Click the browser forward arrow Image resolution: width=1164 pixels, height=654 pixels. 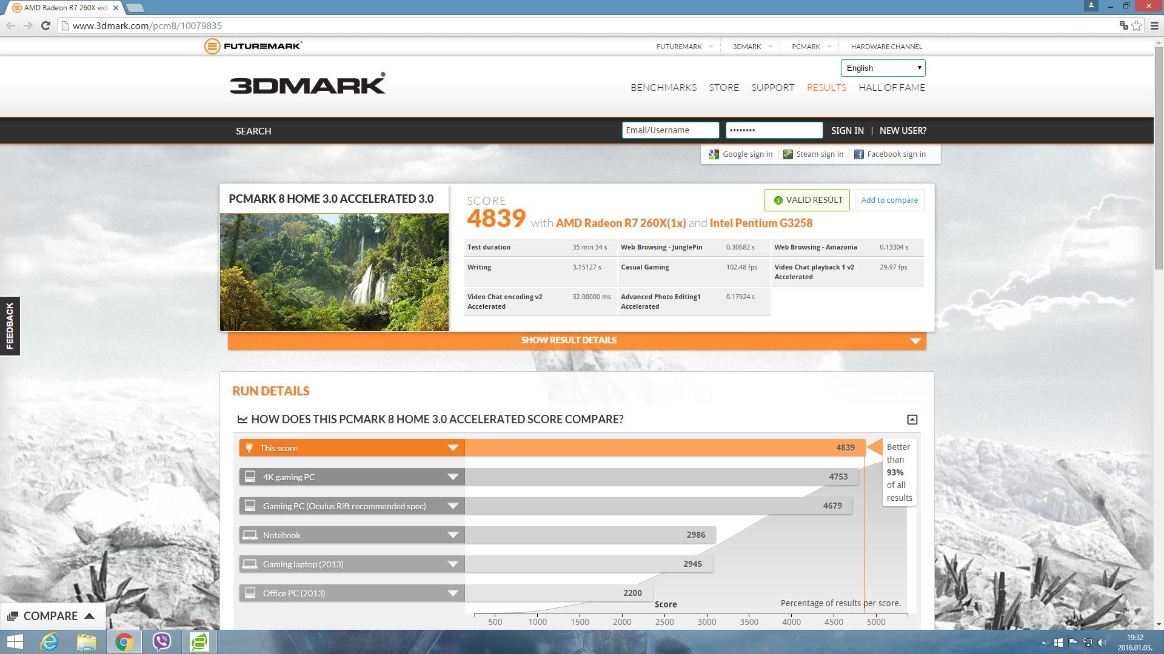click(28, 25)
